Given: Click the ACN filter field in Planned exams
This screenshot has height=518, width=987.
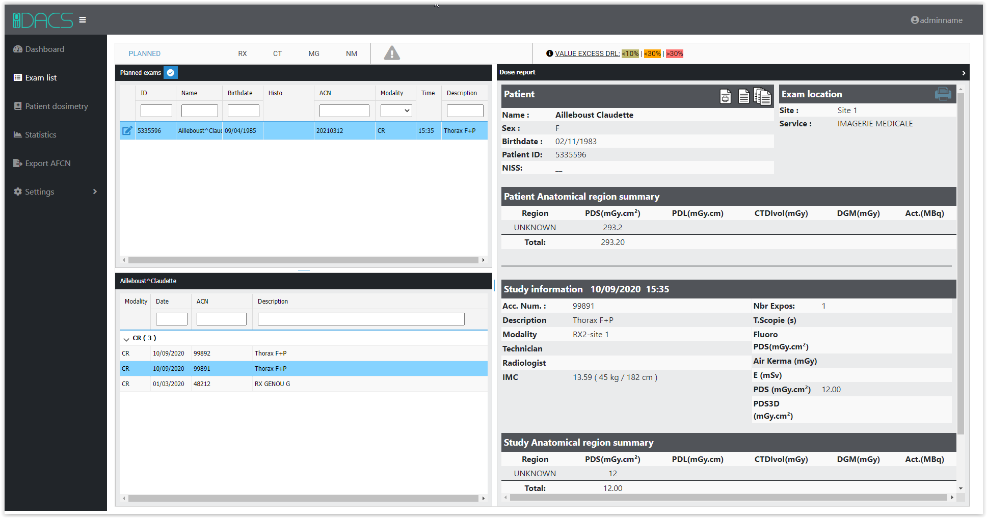Looking at the screenshot, I should pos(344,111).
